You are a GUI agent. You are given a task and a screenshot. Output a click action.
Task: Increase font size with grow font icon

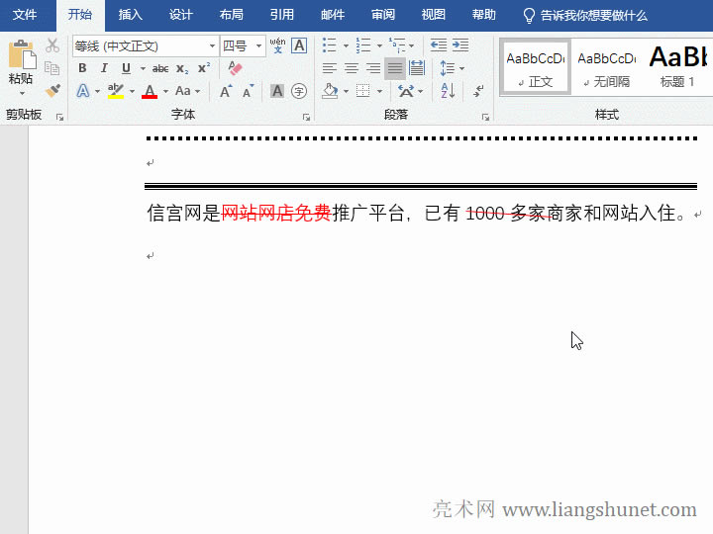pos(227,91)
